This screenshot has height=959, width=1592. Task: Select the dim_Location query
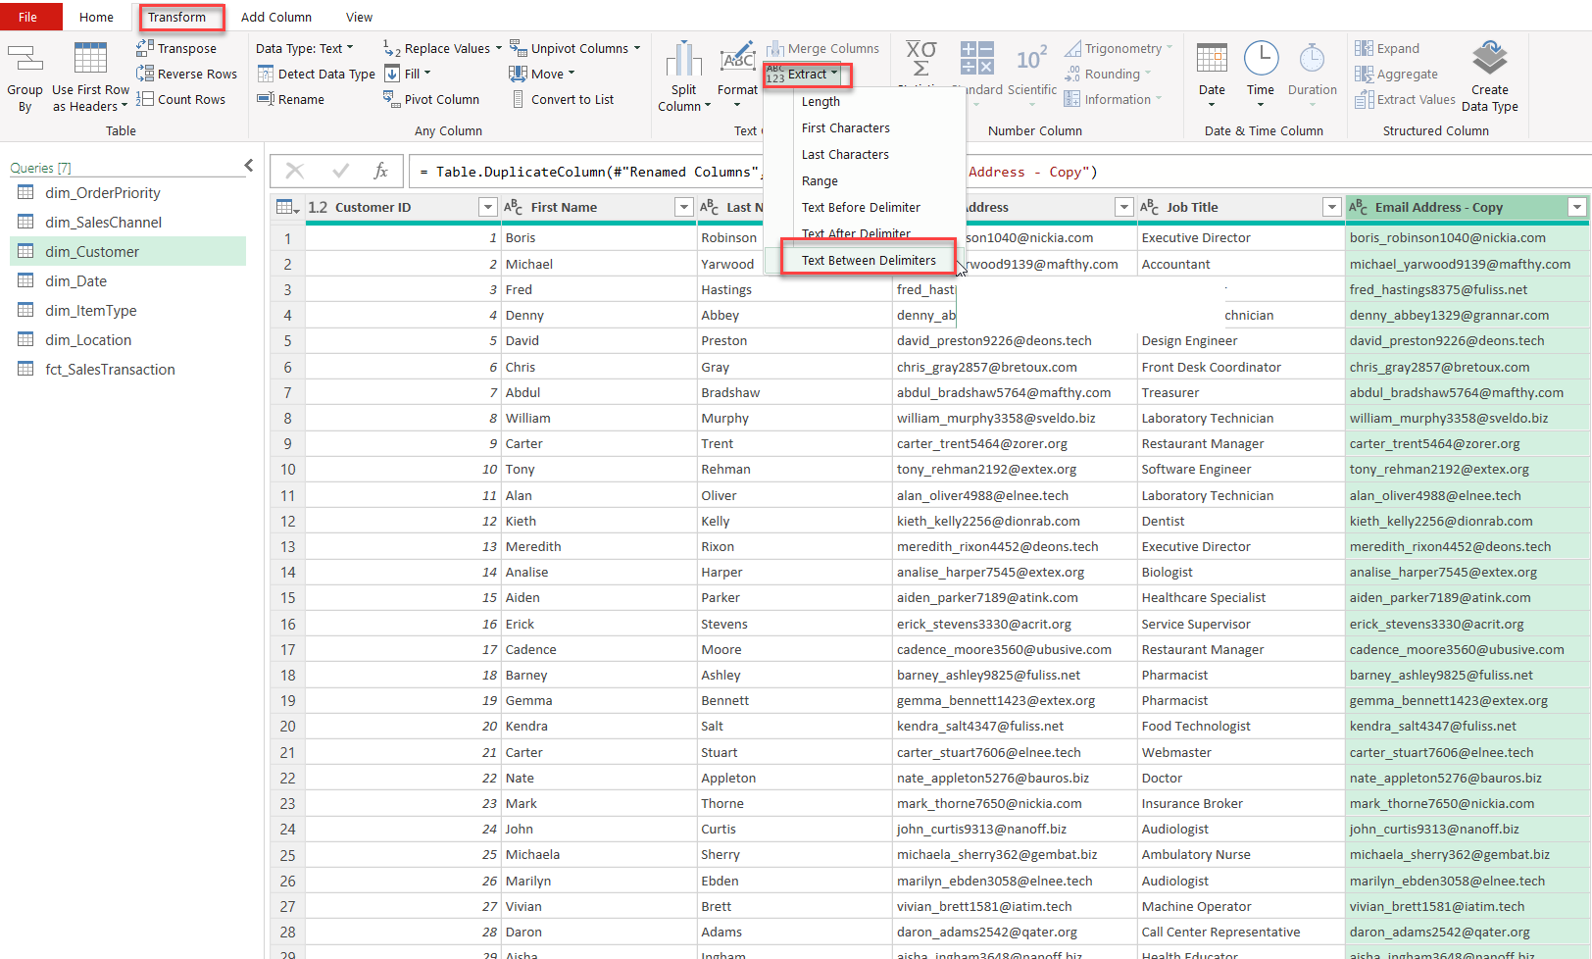(127, 340)
